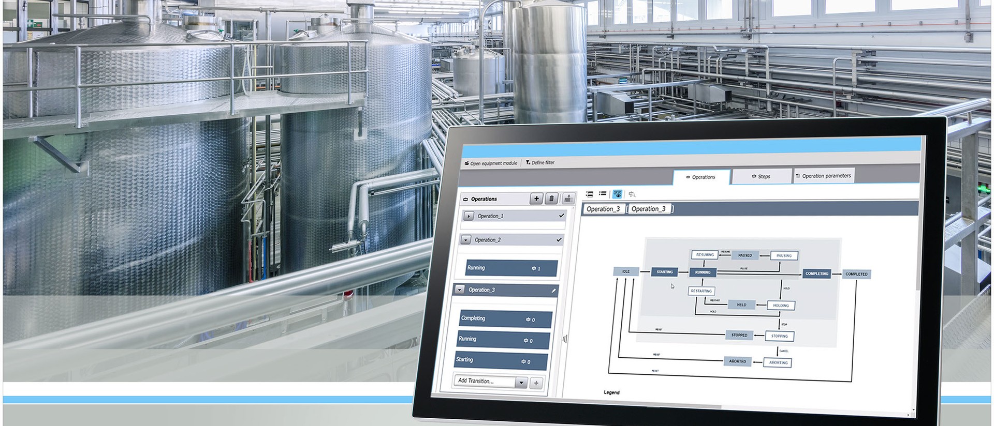
Task: Select the Running state under Operation_2
Action: tap(511, 268)
